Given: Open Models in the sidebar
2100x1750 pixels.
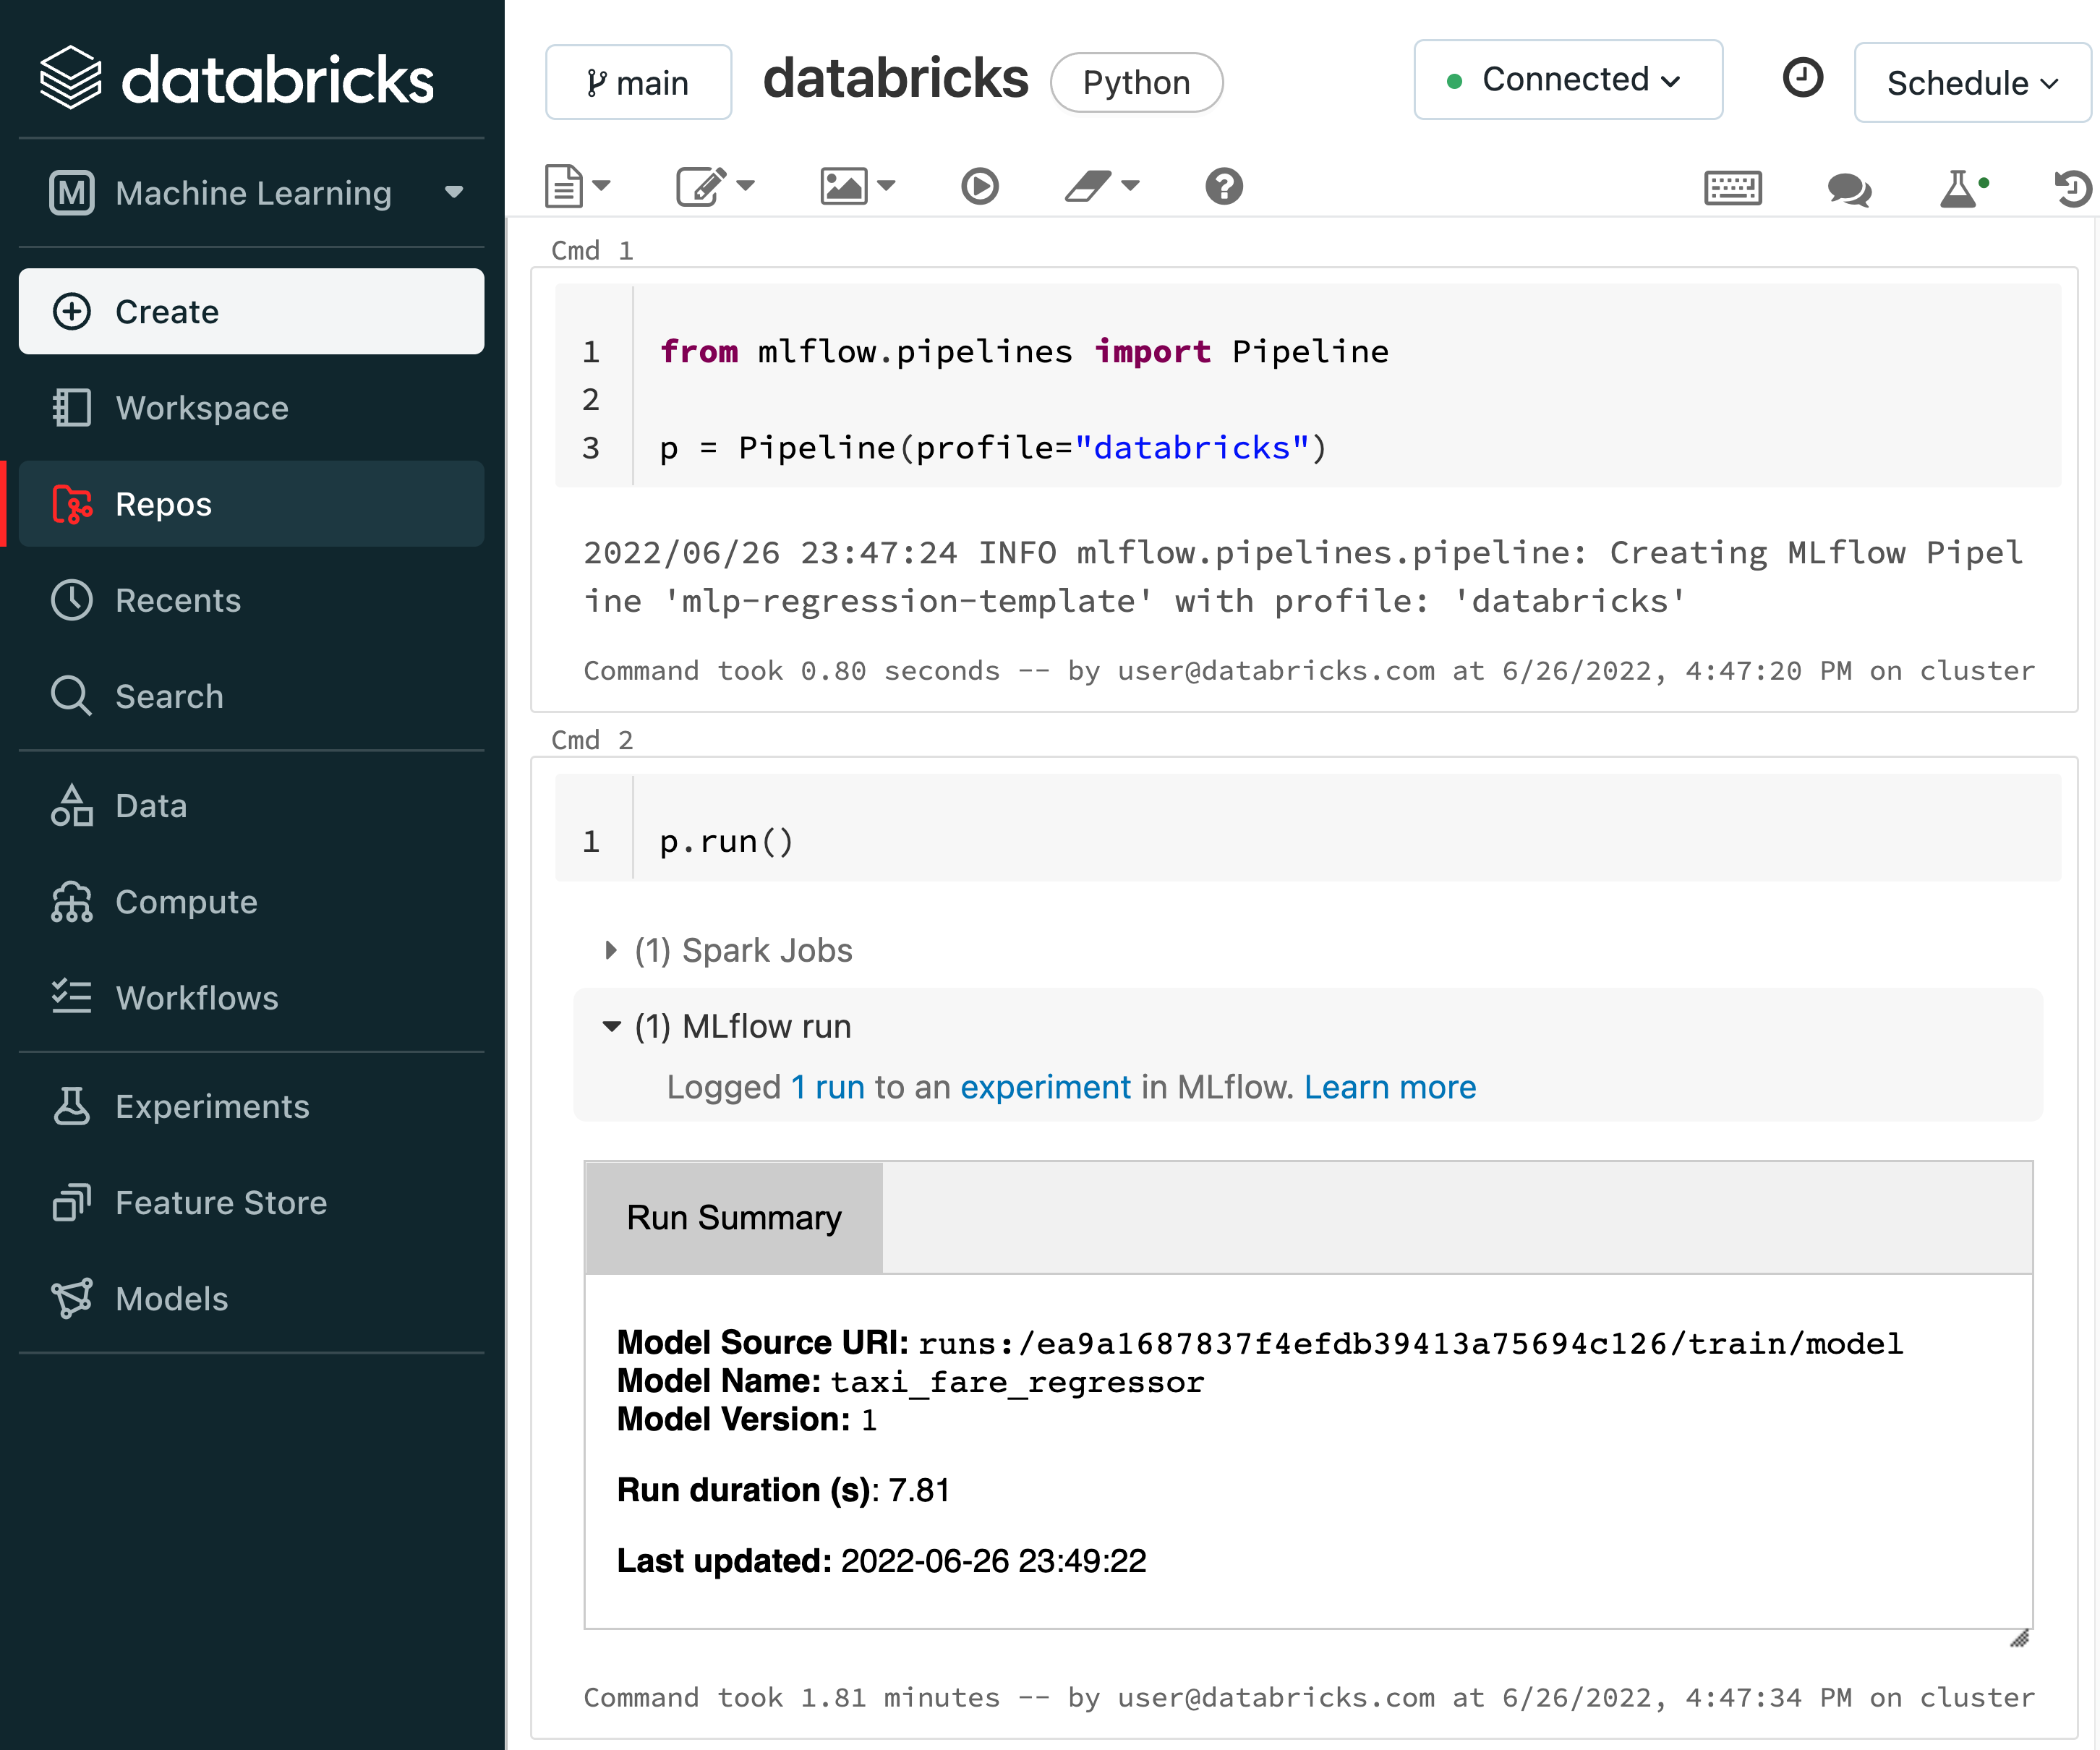Looking at the screenshot, I should click(x=251, y=1298).
